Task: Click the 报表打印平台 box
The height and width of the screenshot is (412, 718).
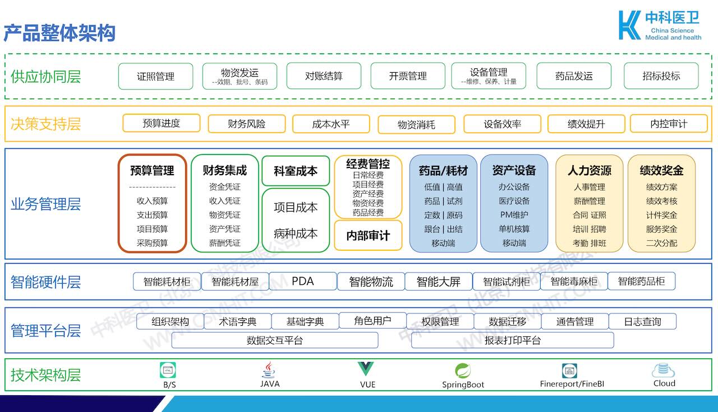Action: click(513, 340)
